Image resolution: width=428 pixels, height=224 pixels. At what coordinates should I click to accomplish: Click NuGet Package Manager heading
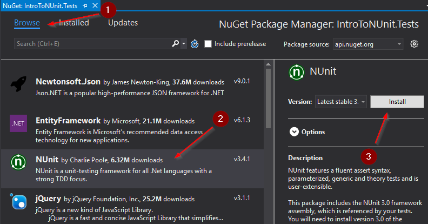[x=319, y=24]
